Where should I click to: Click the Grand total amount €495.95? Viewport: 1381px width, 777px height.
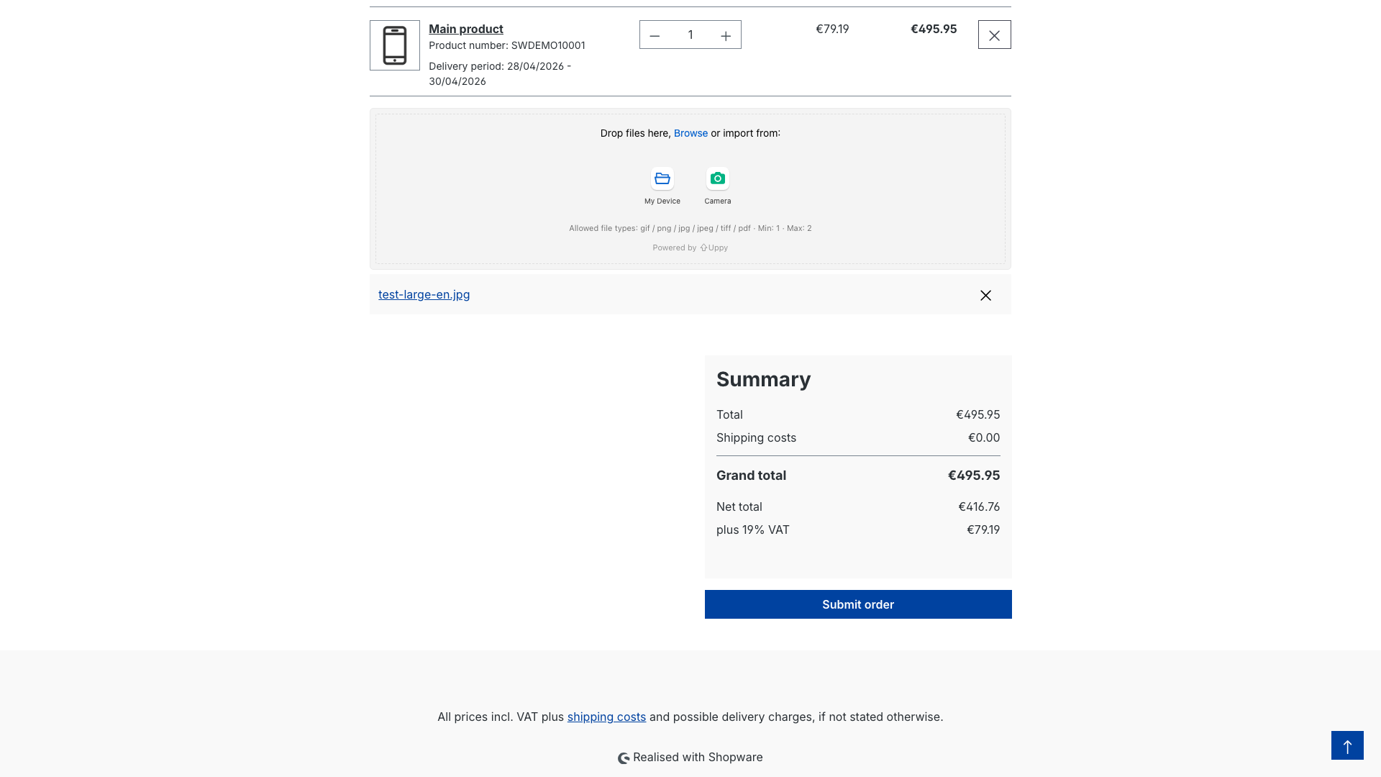(973, 476)
